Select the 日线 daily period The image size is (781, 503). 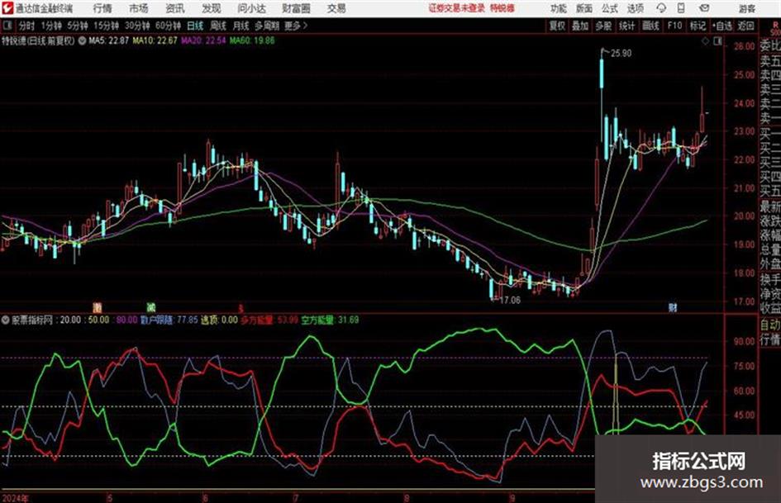click(195, 26)
